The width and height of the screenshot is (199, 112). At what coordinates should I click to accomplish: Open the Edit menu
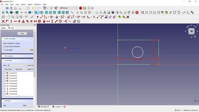[x=7, y=4]
